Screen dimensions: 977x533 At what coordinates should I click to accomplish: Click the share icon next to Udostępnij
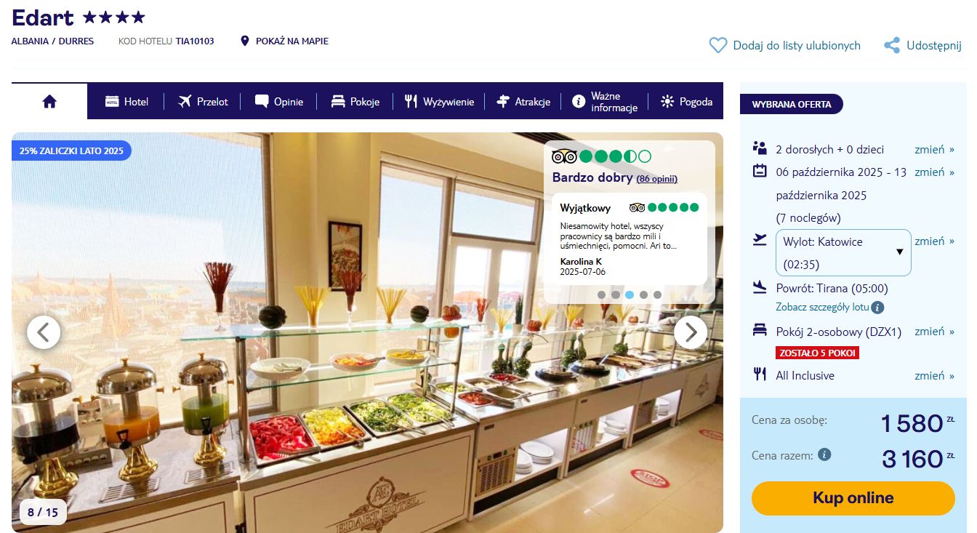(x=892, y=46)
